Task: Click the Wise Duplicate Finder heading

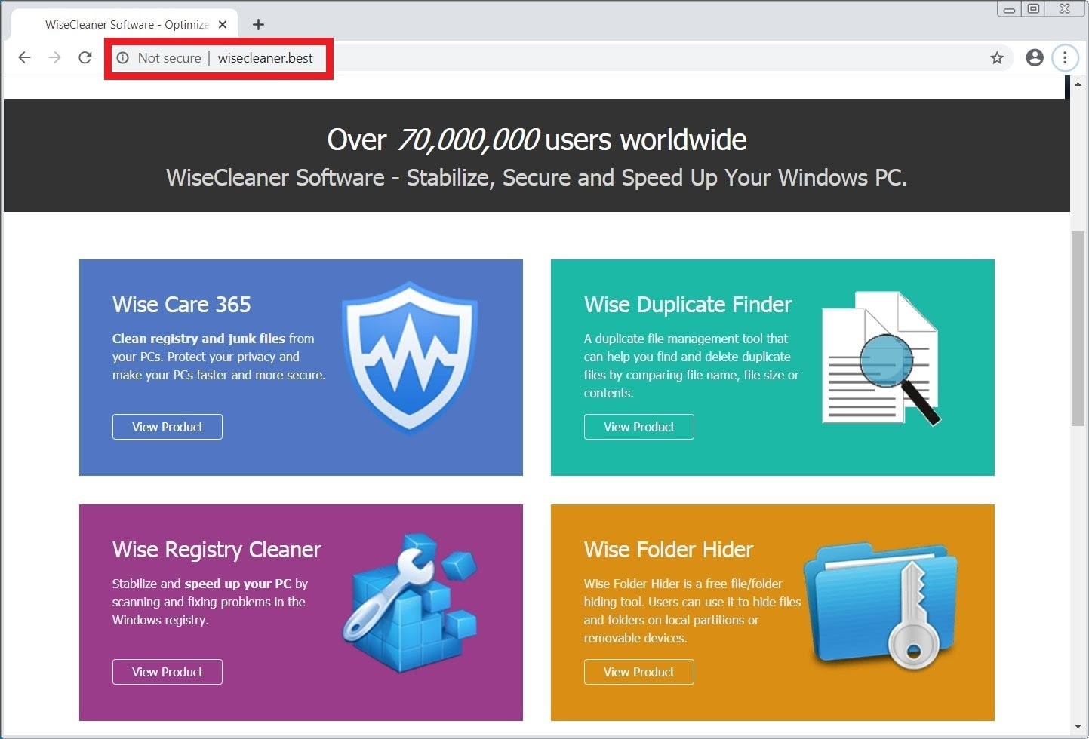Action: click(688, 305)
